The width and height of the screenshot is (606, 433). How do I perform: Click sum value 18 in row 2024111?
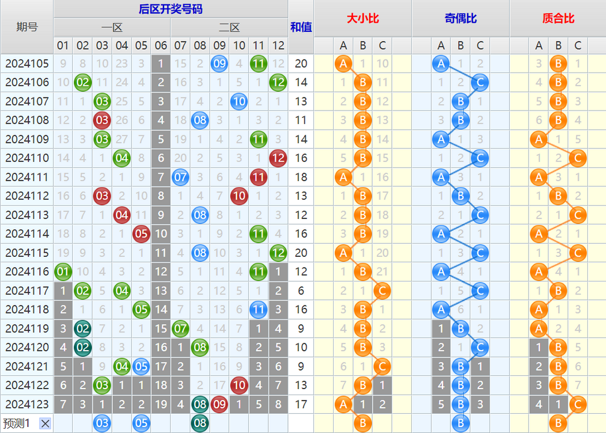pos(301,177)
